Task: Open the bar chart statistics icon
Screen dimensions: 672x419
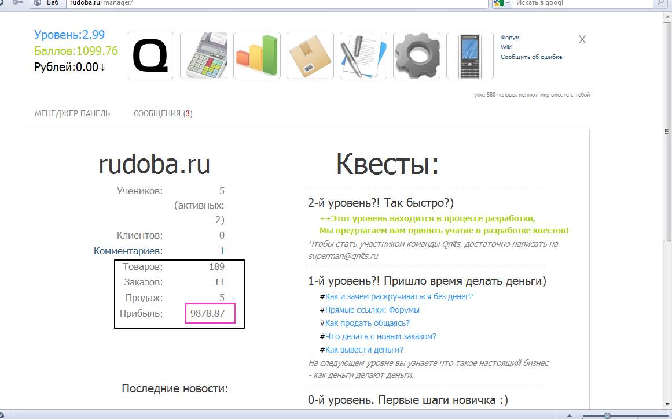Action: click(x=256, y=55)
